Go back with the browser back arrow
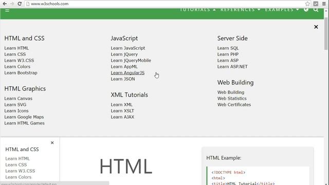Viewport: 329px width, 185px height. [x=5, y=4]
